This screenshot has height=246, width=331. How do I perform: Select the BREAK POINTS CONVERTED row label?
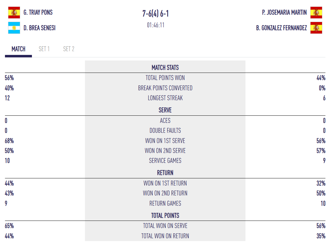click(x=165, y=88)
